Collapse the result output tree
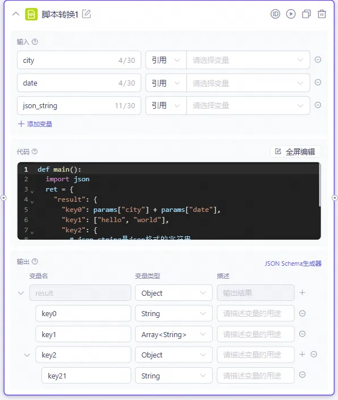 [21, 293]
